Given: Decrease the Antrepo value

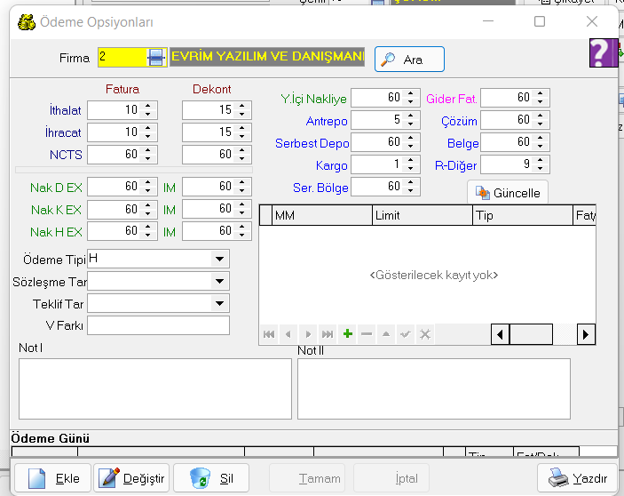Looking at the screenshot, I should pos(411,124).
